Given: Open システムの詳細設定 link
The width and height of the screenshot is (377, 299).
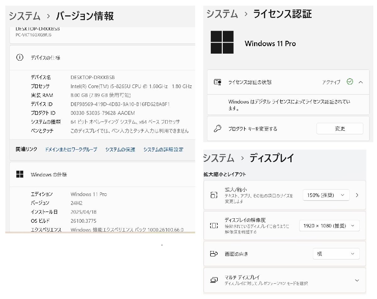Looking at the screenshot, I should click(x=164, y=150).
